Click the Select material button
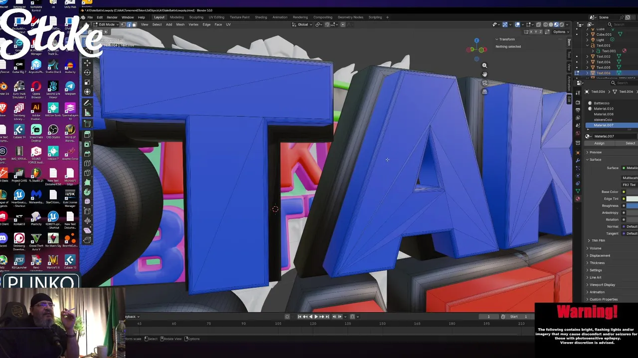This screenshot has height=358, width=638. pos(630,143)
